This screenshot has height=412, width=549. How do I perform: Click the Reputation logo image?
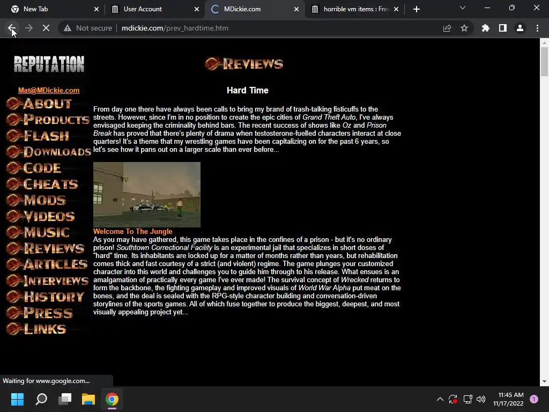[x=49, y=64]
